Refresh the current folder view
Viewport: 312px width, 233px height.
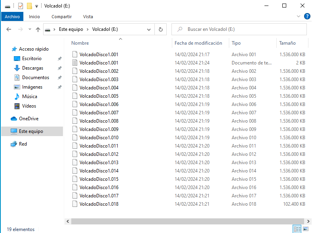coord(160,29)
